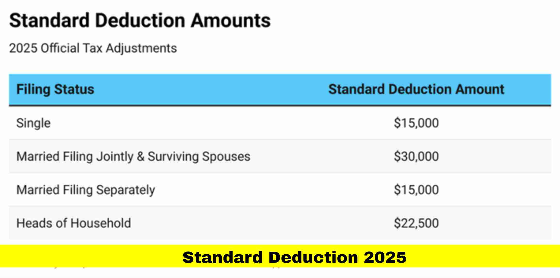Click the $15,000 amount in the Single row
Screen dimensions: 560x278
[416, 123]
